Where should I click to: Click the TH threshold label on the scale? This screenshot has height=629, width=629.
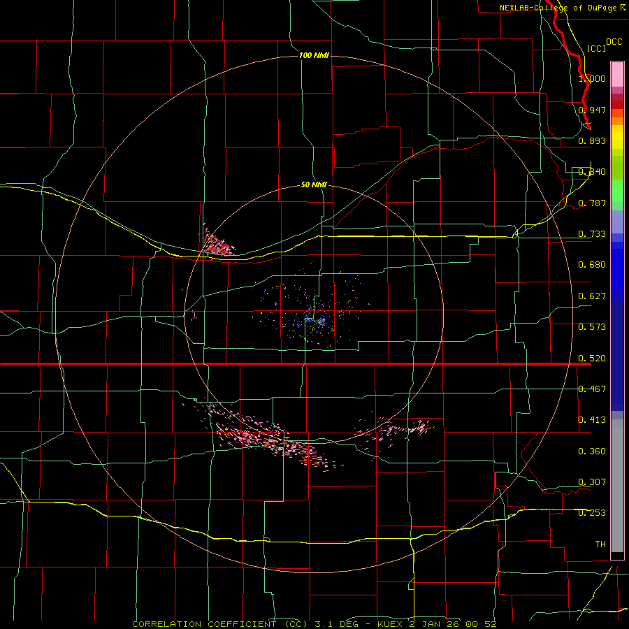pos(600,544)
